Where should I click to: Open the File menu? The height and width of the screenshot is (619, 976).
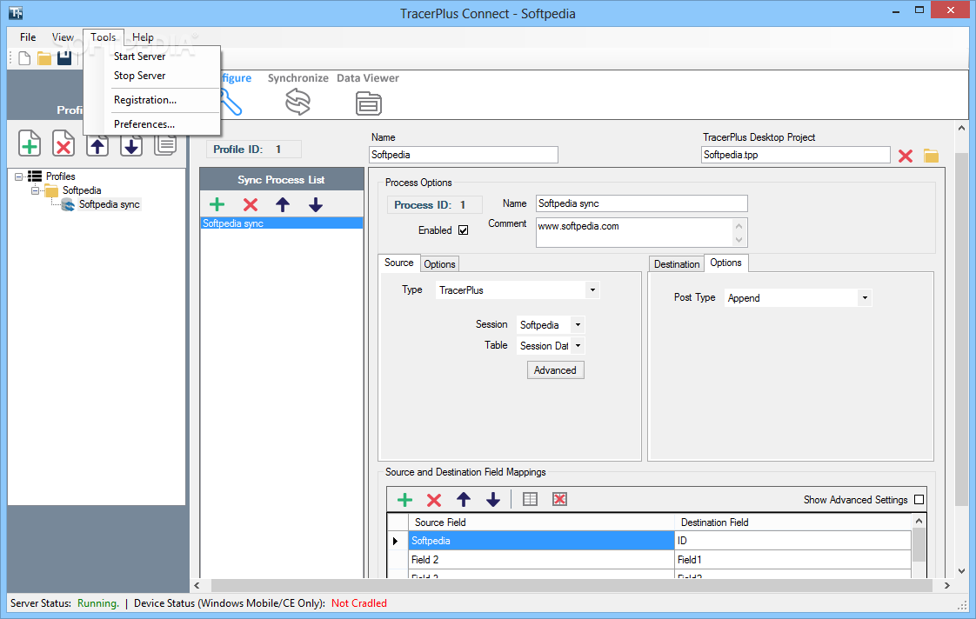click(x=28, y=37)
